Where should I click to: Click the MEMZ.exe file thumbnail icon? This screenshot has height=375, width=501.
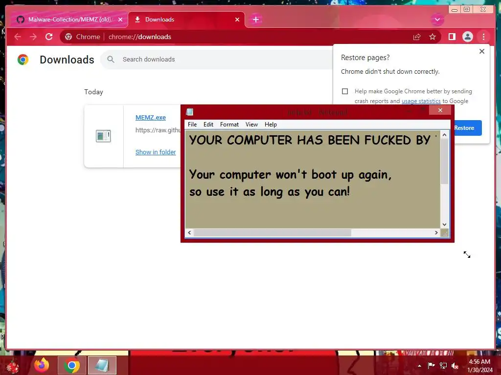click(x=103, y=136)
